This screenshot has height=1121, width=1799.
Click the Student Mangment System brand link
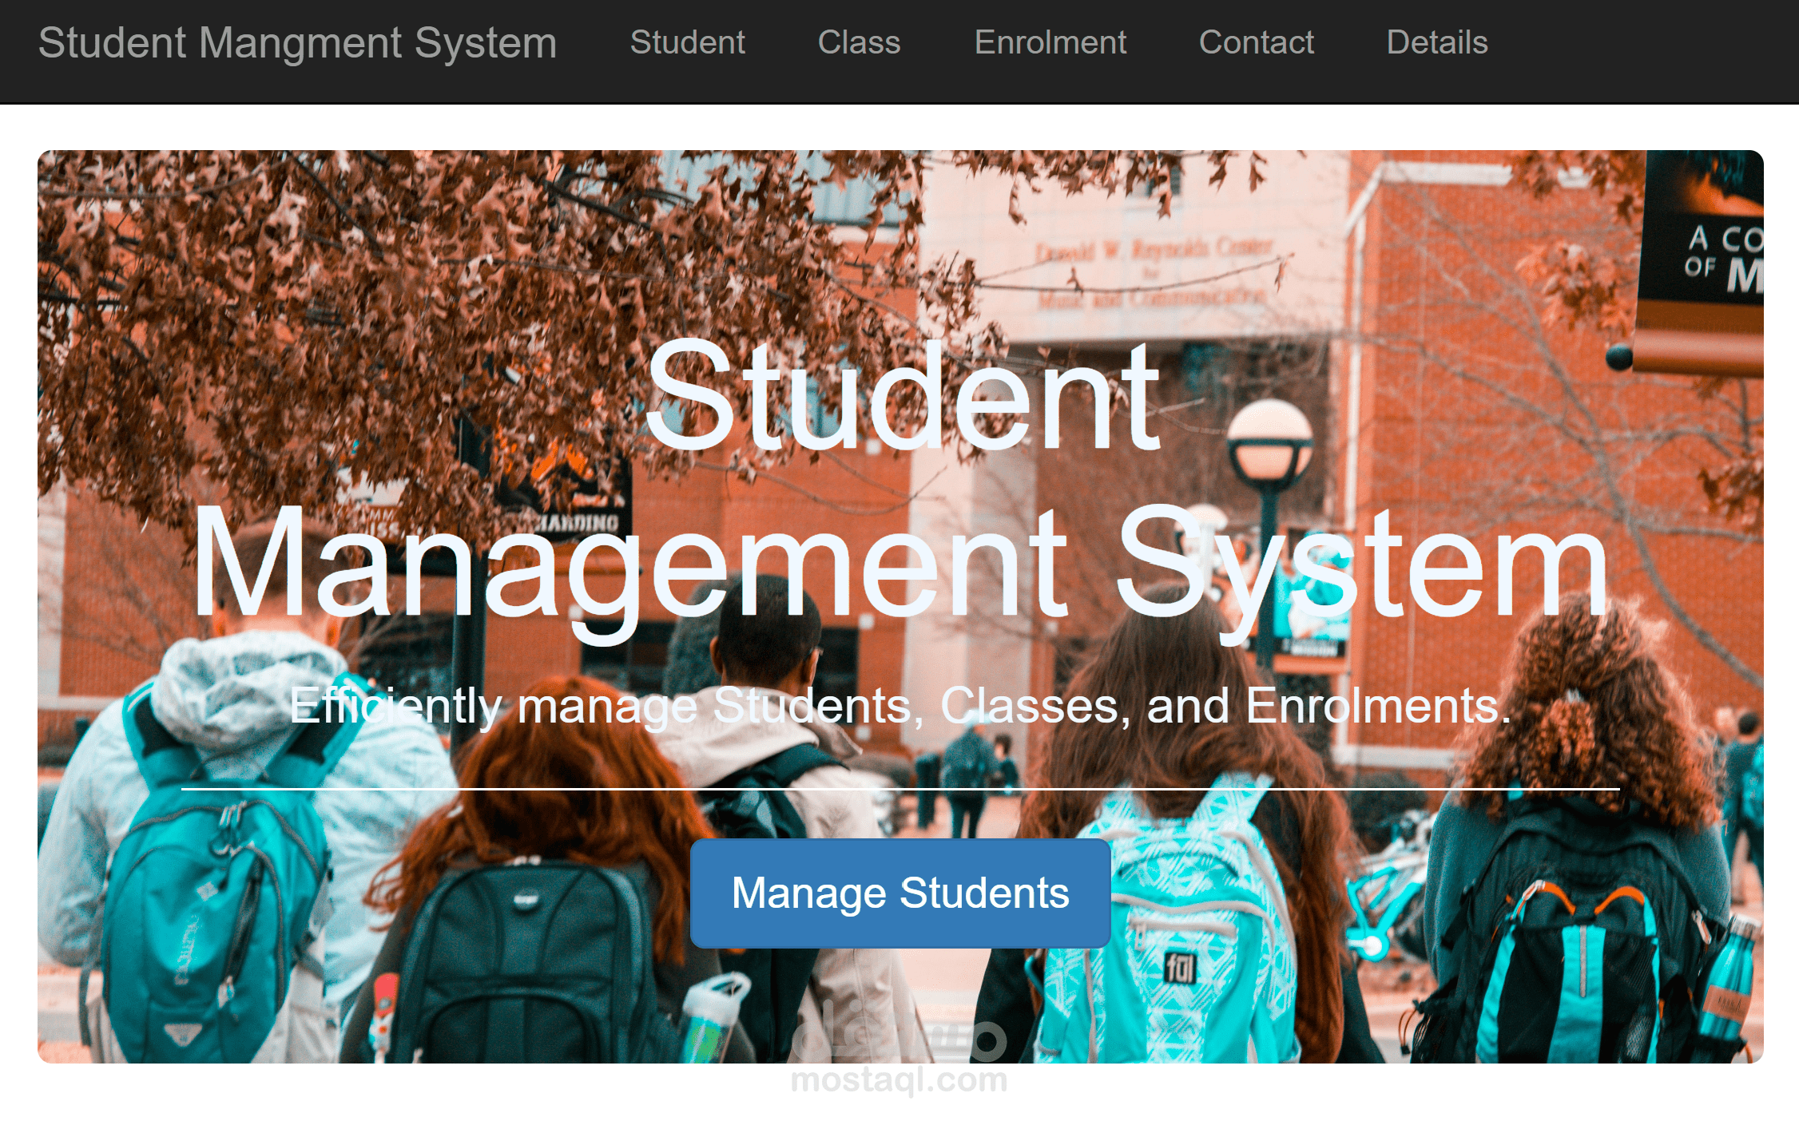(x=299, y=42)
